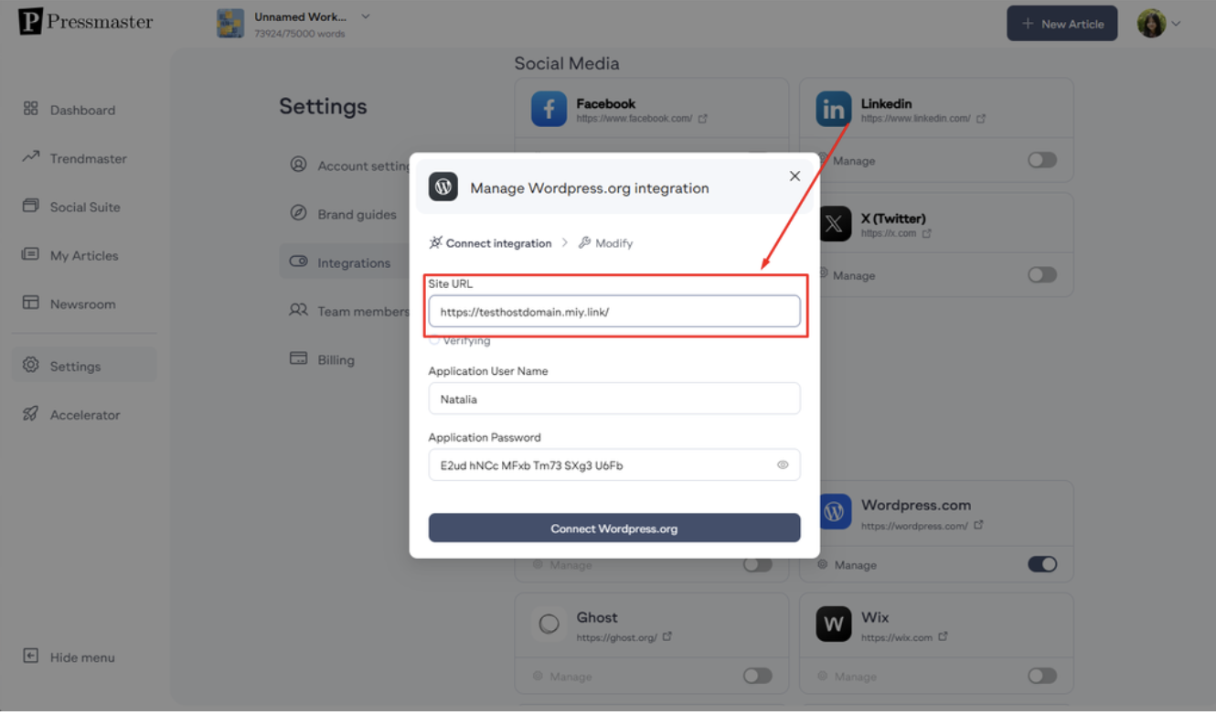The width and height of the screenshot is (1216, 715).
Task: Click the Billing card icon
Action: (x=298, y=358)
